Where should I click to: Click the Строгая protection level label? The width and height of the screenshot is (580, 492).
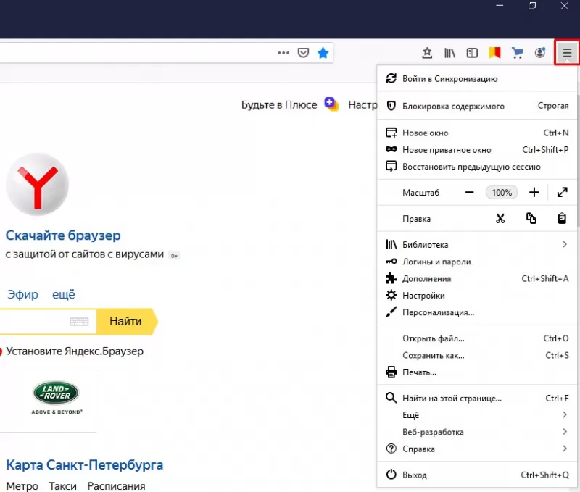553,106
